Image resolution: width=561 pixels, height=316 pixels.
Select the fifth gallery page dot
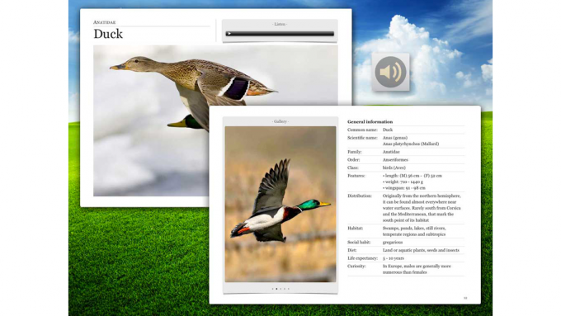pyautogui.click(x=289, y=289)
